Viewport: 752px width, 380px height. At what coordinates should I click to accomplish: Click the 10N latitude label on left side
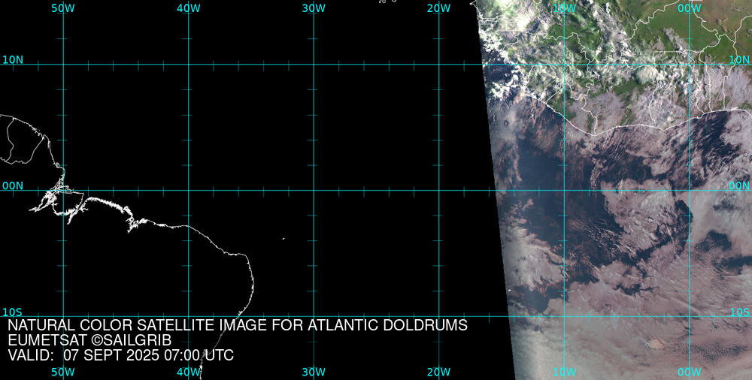pos(13,60)
